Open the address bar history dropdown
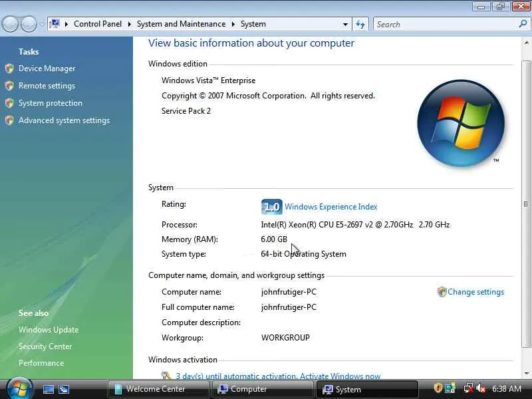The width and height of the screenshot is (532, 399). pyautogui.click(x=345, y=25)
